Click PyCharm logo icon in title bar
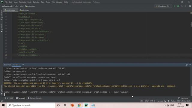This screenshot has width=192, height=108. [x=2, y=2]
